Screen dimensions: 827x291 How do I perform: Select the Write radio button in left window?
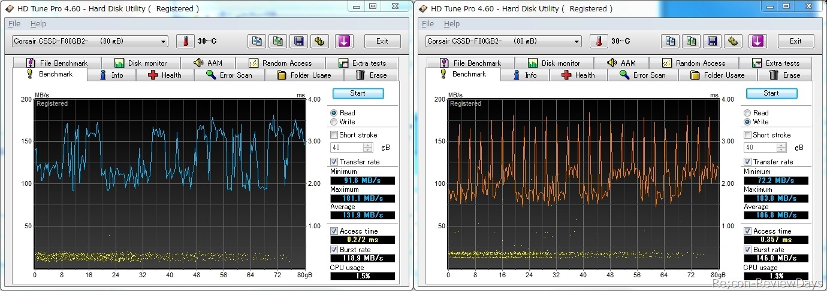pyautogui.click(x=334, y=122)
